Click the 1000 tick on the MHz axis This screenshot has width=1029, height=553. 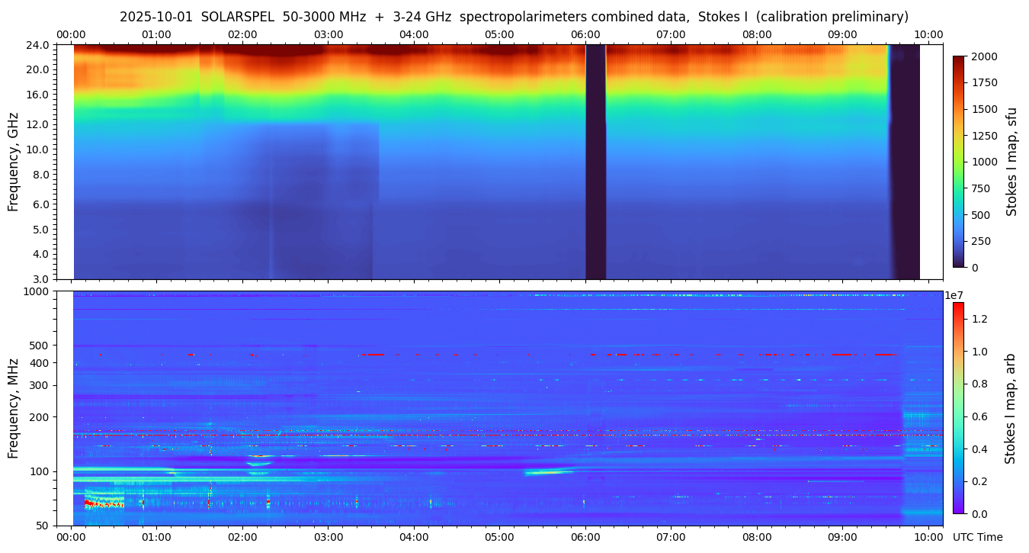[x=38, y=291]
